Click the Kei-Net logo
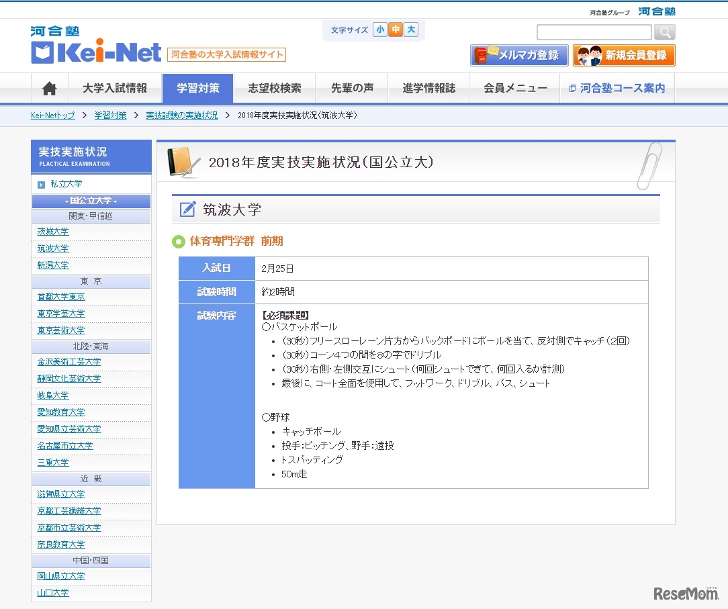This screenshot has width=728, height=609. pos(96,46)
